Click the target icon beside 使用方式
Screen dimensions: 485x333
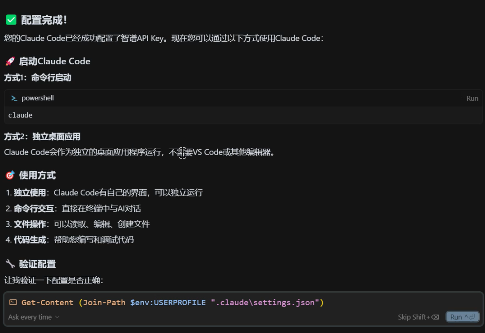coord(10,175)
